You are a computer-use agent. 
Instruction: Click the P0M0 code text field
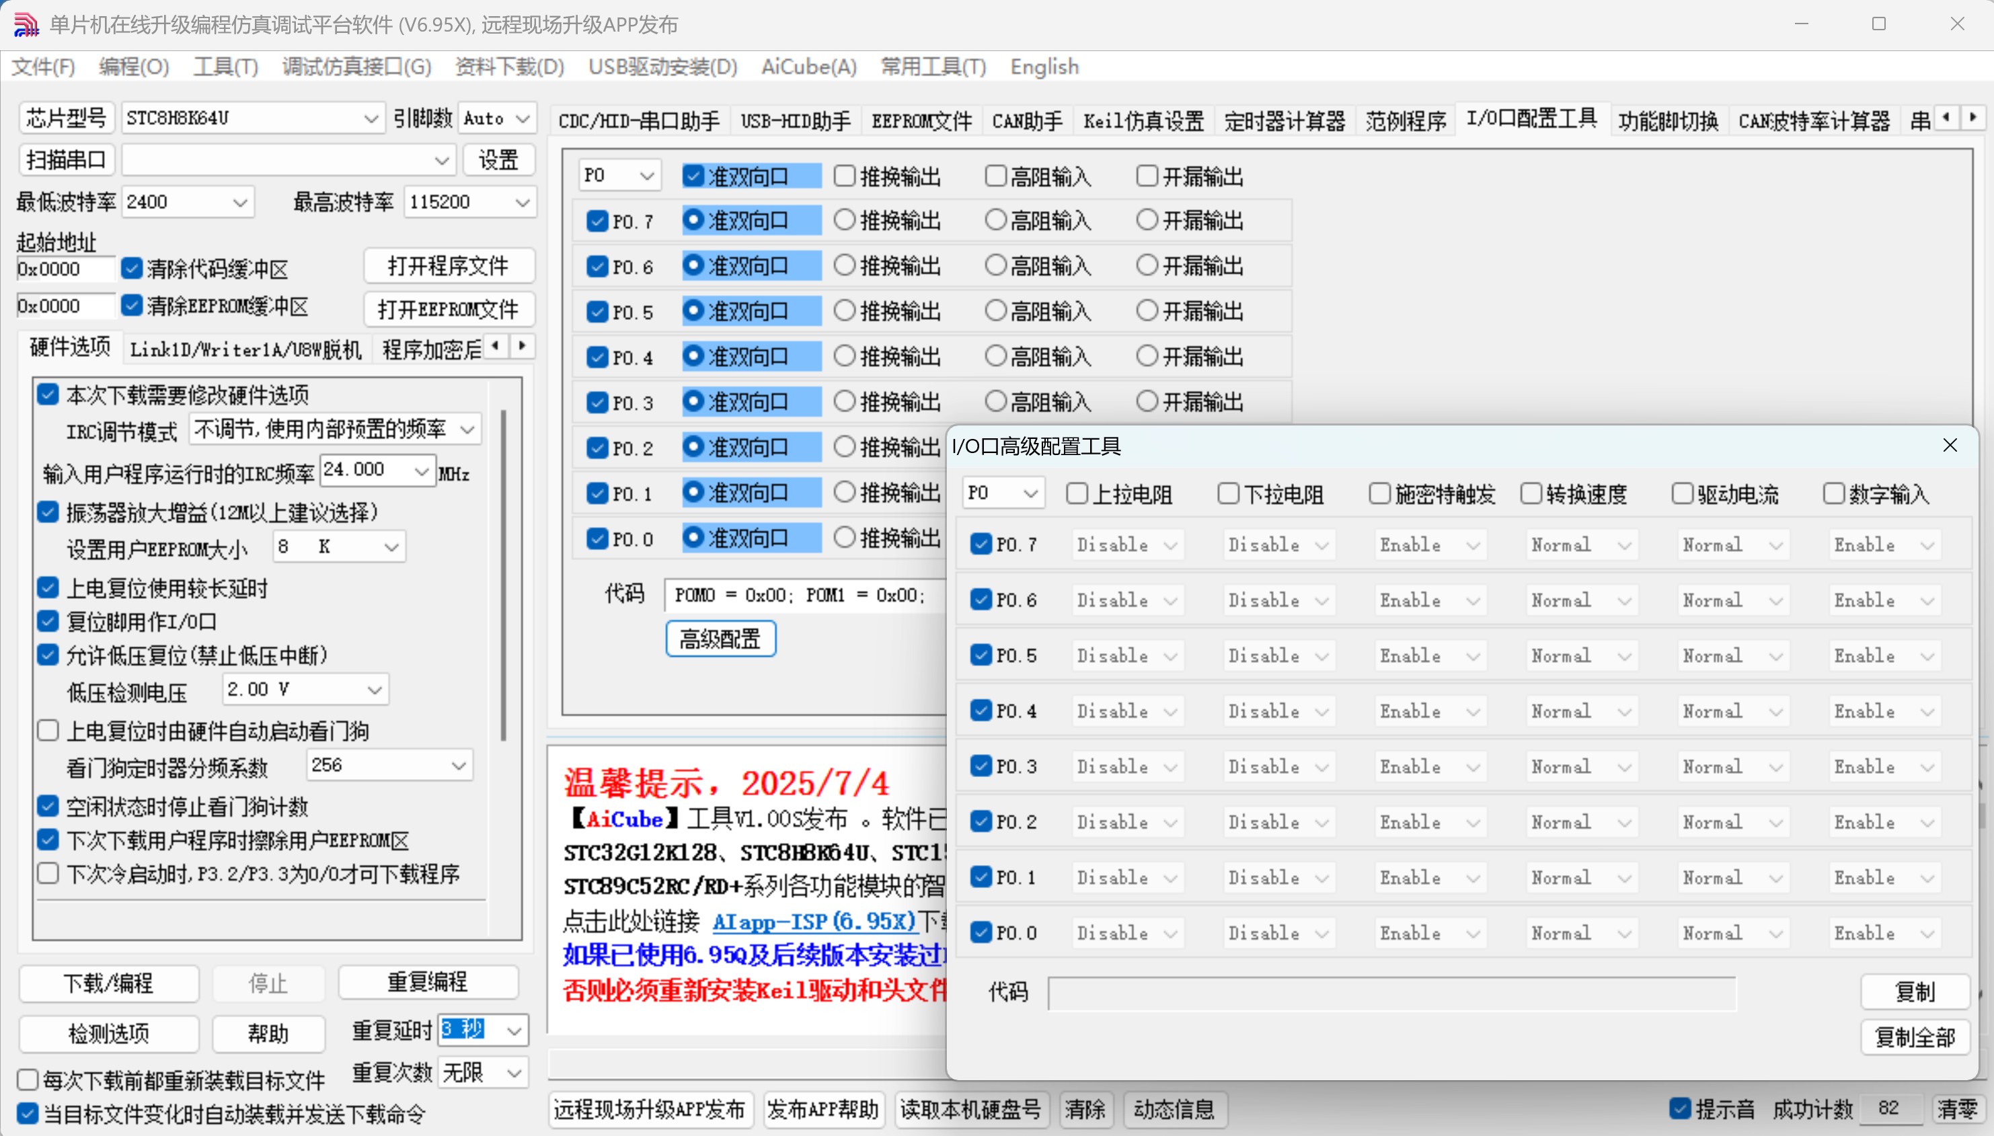coord(806,596)
